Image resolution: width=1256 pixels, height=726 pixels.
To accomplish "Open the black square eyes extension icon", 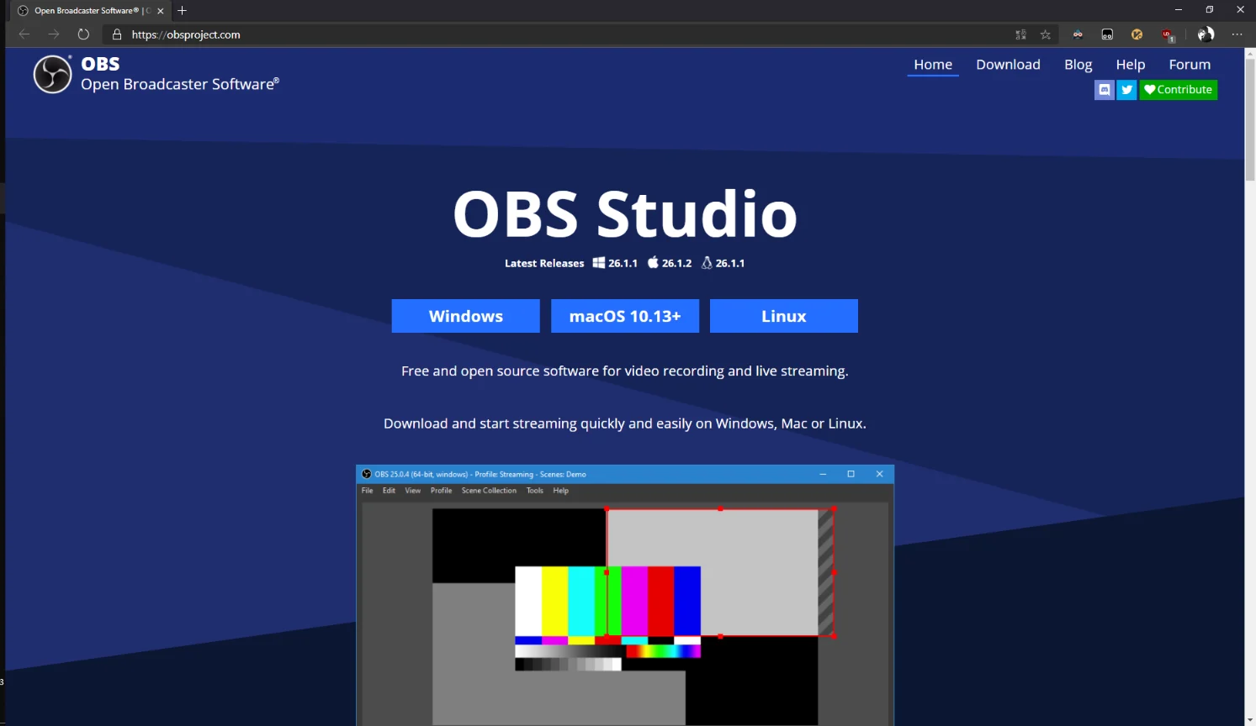I will point(1107,34).
